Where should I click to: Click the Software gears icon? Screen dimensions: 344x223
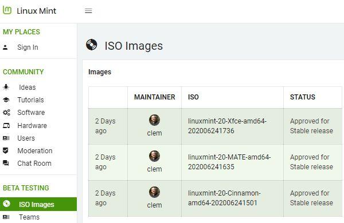coord(6,113)
